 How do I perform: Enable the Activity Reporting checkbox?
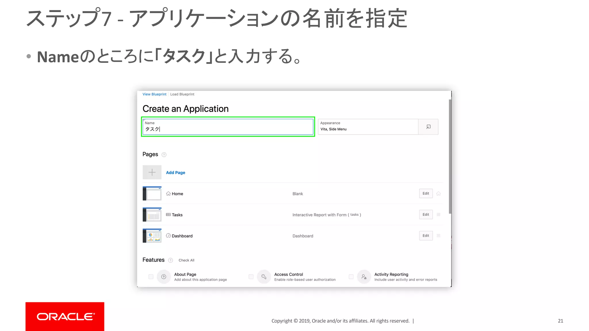pos(351,277)
